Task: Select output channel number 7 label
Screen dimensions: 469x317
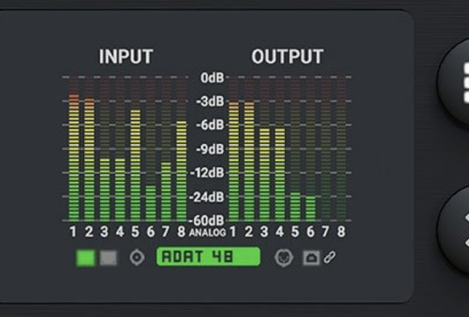Action: tap(326, 231)
